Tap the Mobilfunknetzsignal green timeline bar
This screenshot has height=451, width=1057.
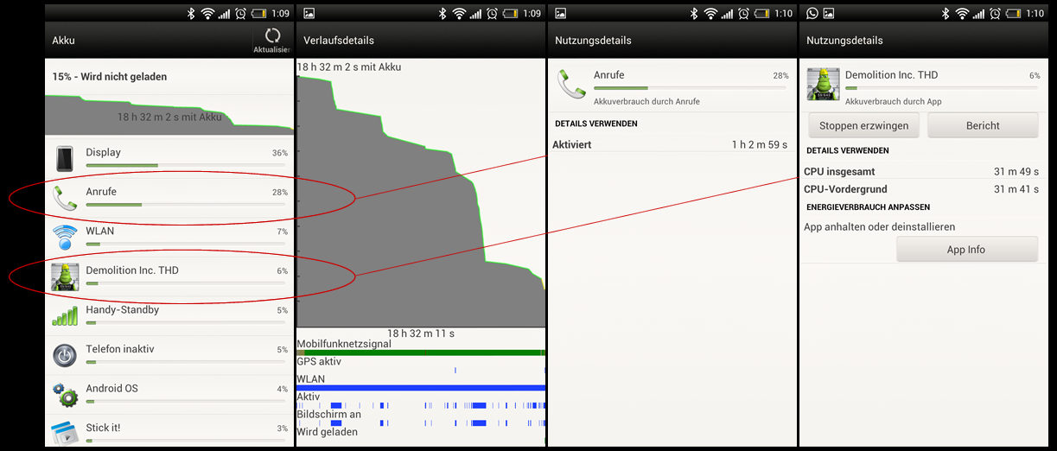click(421, 353)
